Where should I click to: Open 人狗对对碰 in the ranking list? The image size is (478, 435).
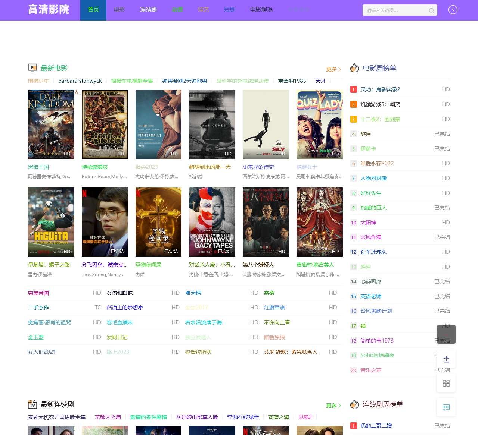pyautogui.click(x=374, y=178)
